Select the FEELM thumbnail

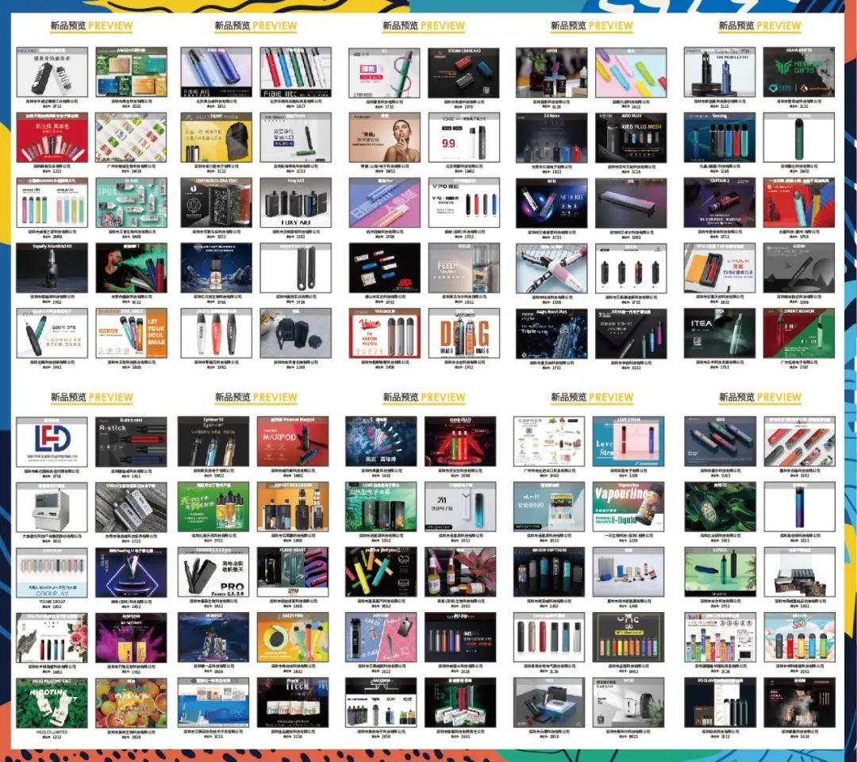click(463, 267)
